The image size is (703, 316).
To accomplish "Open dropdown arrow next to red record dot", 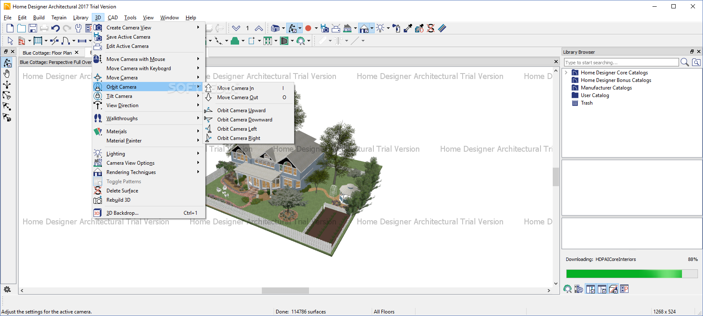I will pyautogui.click(x=316, y=28).
